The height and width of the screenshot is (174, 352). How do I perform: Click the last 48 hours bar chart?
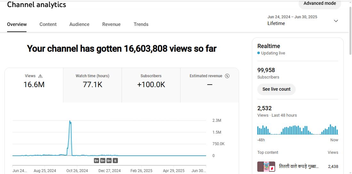click(298, 129)
